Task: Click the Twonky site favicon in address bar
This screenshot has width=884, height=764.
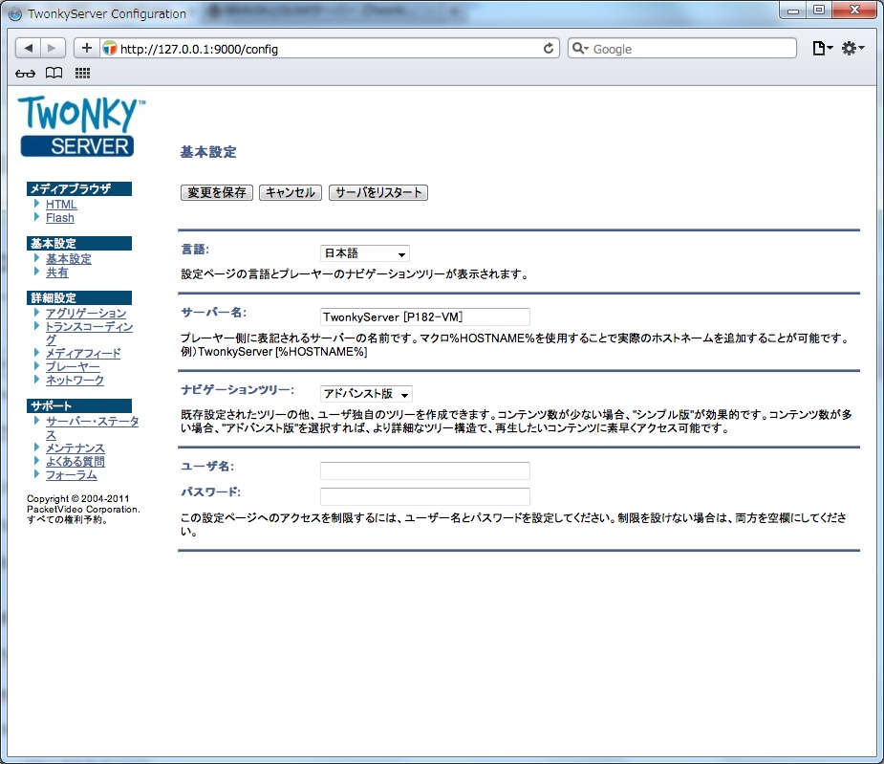Action: click(110, 49)
